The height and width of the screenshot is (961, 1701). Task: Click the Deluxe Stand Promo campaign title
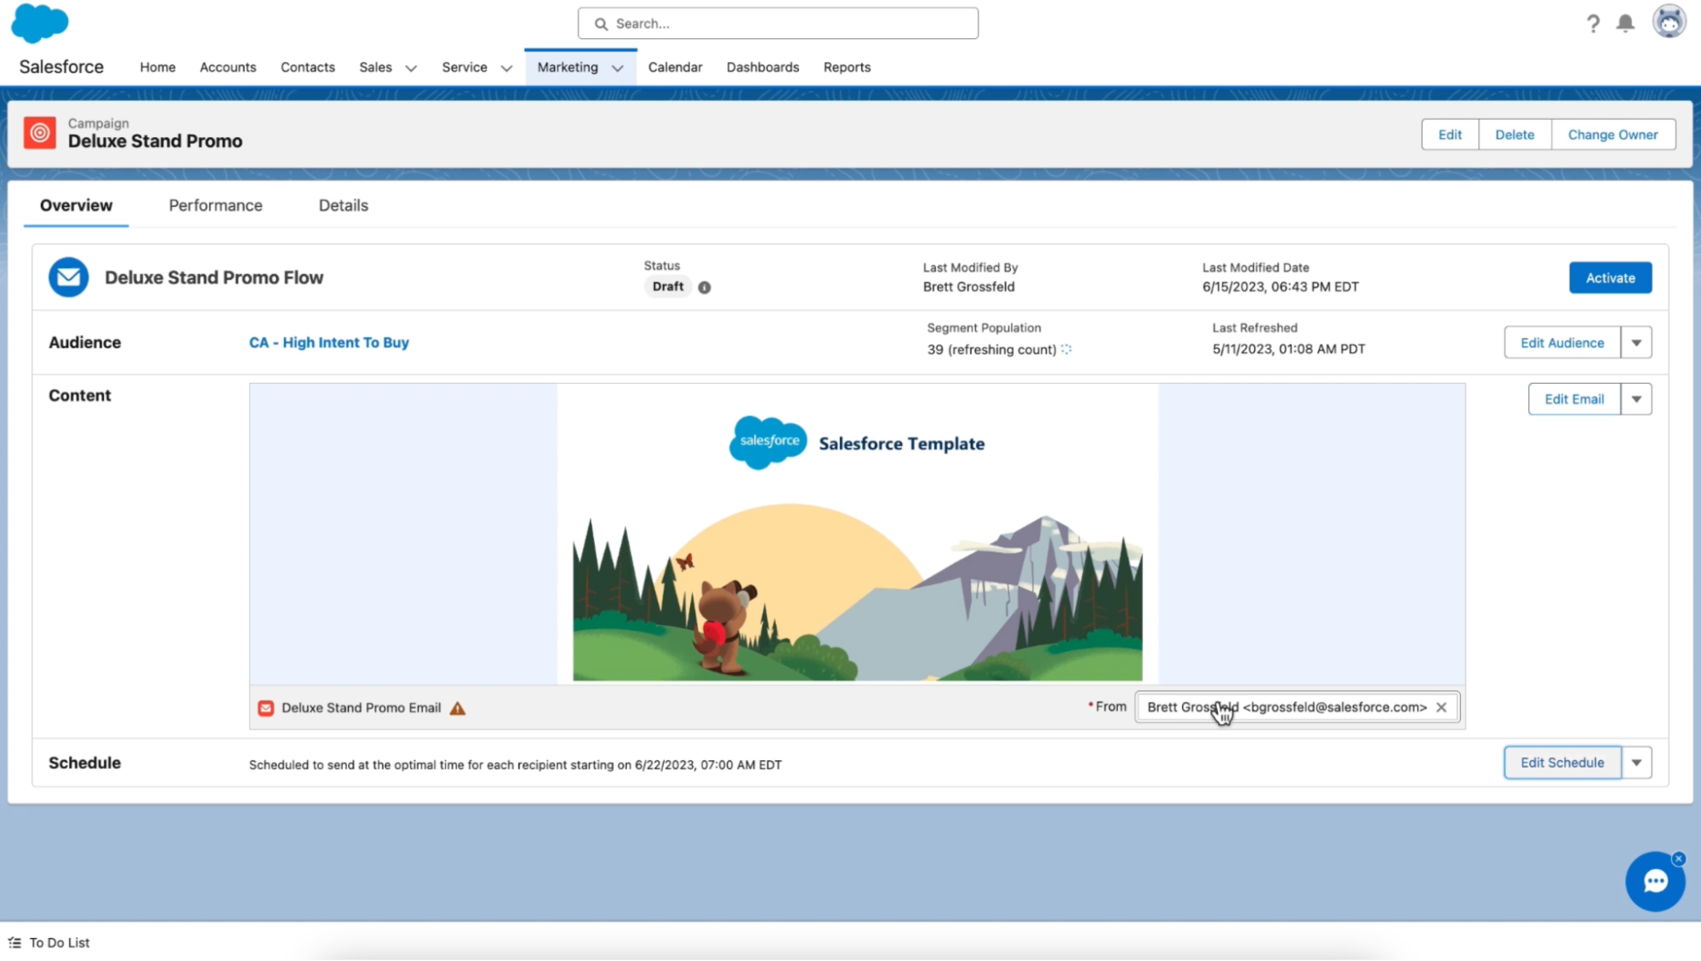click(x=155, y=141)
